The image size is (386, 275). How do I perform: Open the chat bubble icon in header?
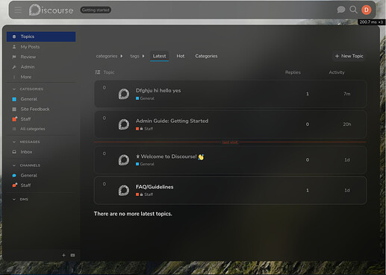[341, 10]
